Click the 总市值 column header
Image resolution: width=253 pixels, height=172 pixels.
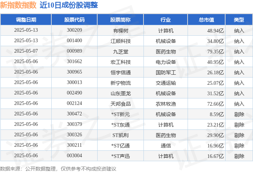(x=206, y=19)
